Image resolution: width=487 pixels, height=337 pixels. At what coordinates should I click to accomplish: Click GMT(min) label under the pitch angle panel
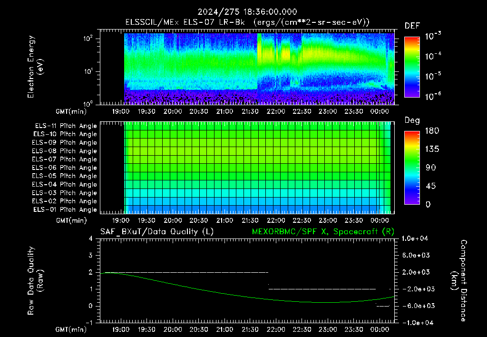coord(71,221)
